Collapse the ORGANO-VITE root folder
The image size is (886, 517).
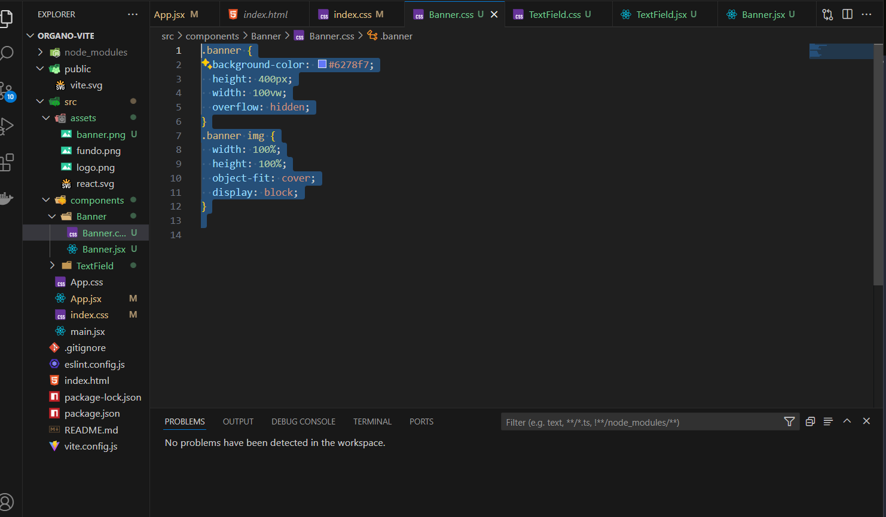tap(30, 36)
